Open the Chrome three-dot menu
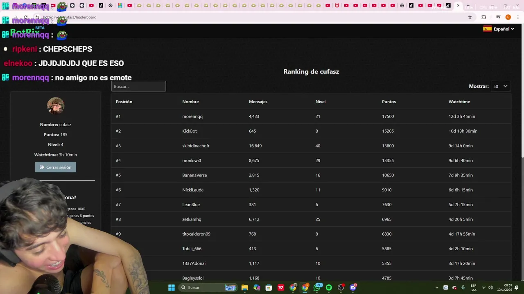The height and width of the screenshot is (294, 524). tap(517, 17)
